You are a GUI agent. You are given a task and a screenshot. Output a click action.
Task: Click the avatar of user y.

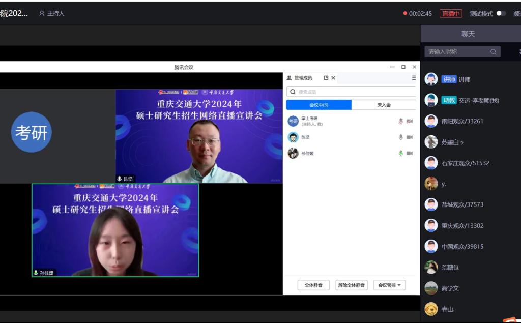coord(431,184)
